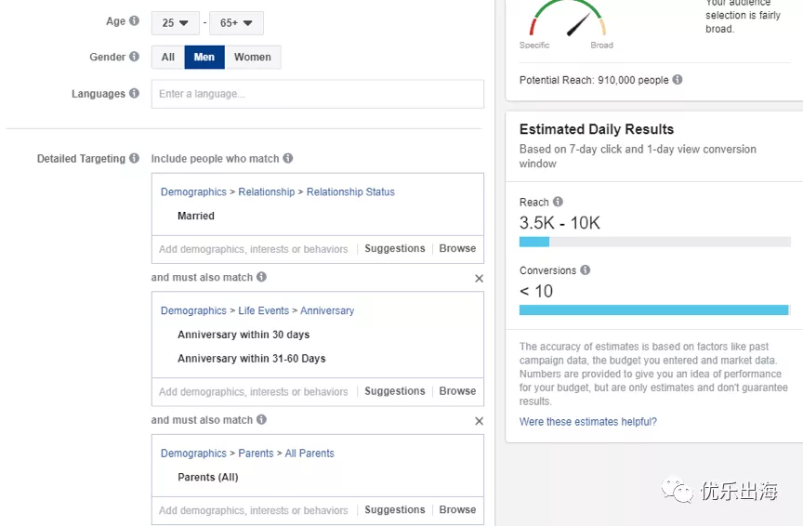Remove the Anniversary narrowing rule with X
The width and height of the screenshot is (803, 526).
479,278
